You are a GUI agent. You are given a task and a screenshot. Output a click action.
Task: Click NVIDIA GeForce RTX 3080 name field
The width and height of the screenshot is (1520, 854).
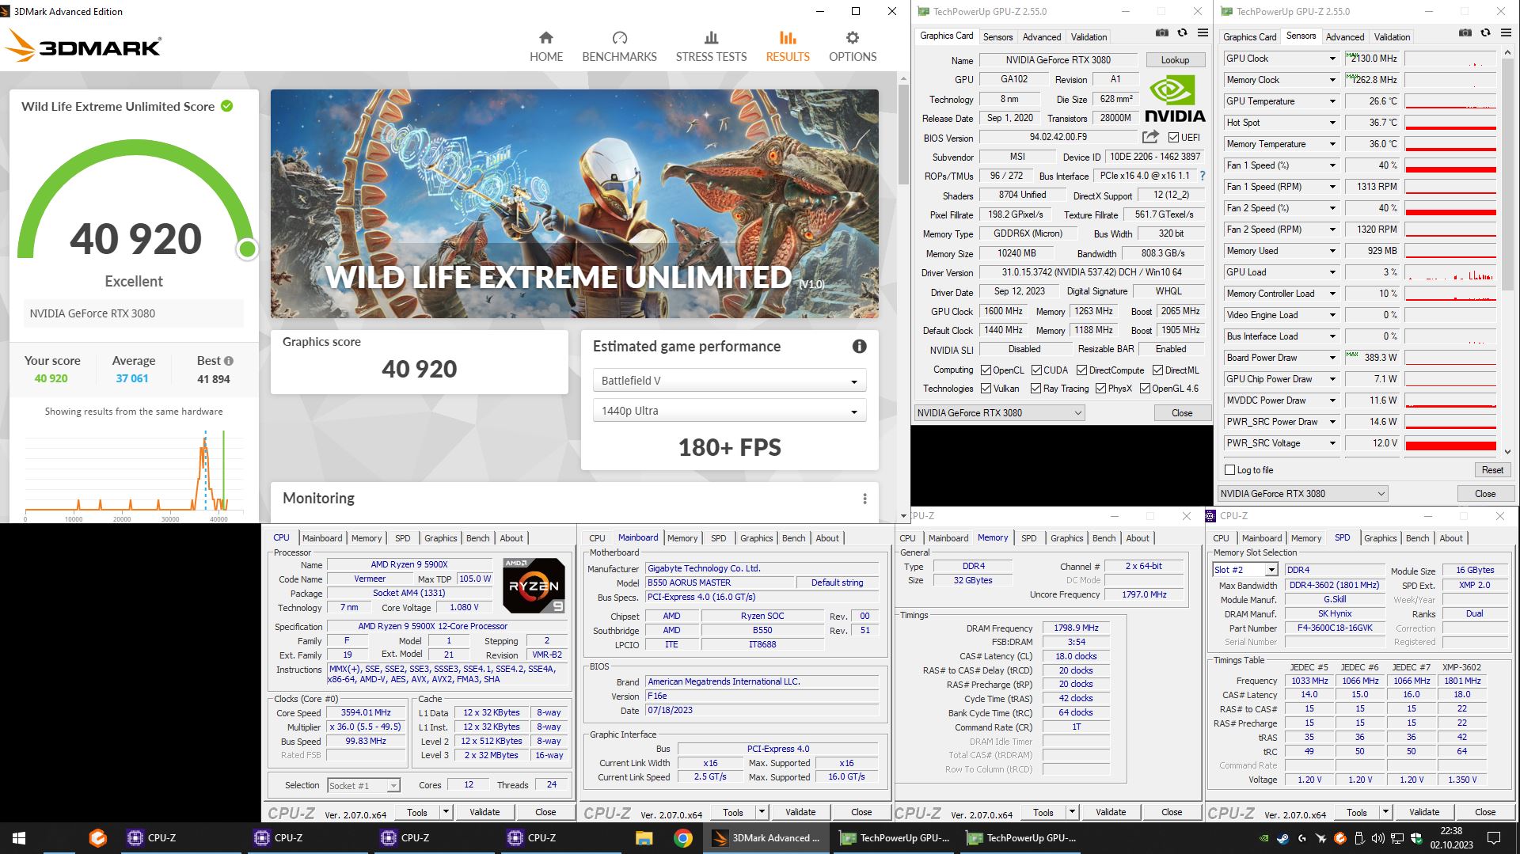click(1058, 60)
